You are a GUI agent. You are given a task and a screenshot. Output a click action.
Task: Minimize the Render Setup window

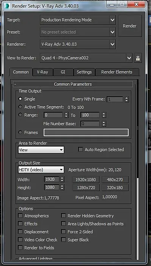(x=112, y=4)
